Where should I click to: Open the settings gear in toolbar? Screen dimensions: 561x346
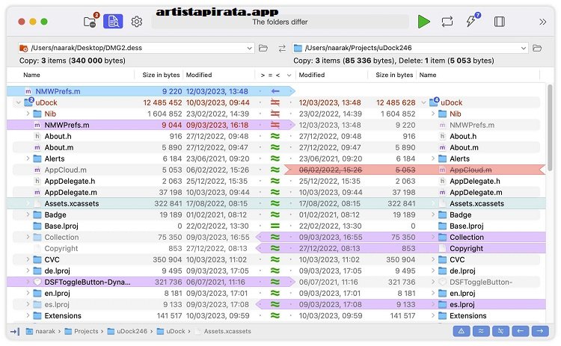pyautogui.click(x=136, y=22)
